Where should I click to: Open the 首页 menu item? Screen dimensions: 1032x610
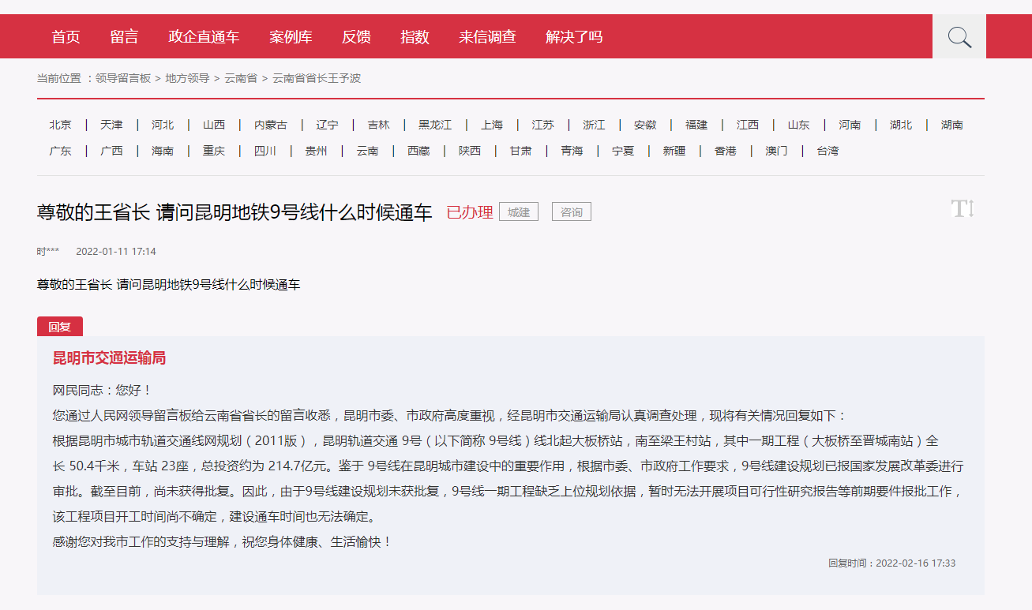coord(66,37)
